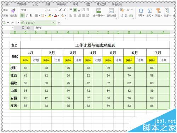Open the borders dropdown arrow
Screen dimensions: 177x133
point(40,16)
